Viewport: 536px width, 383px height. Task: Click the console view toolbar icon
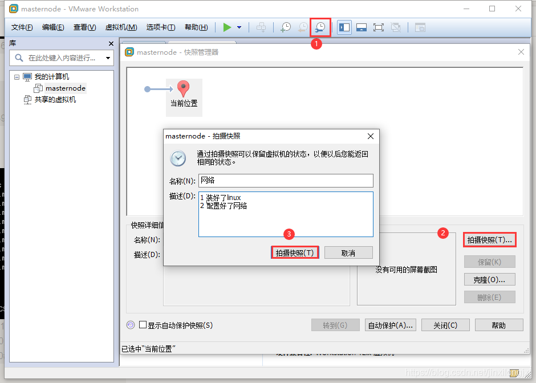(x=420, y=27)
